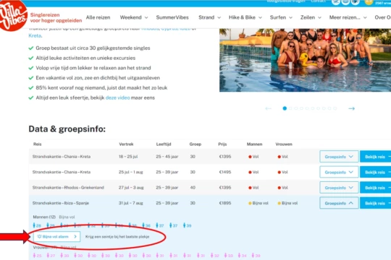The image size is (391, 260).
Task: Click 'Strandvakantie - Ibiza - Spanje' trip name
Action: coord(61,203)
